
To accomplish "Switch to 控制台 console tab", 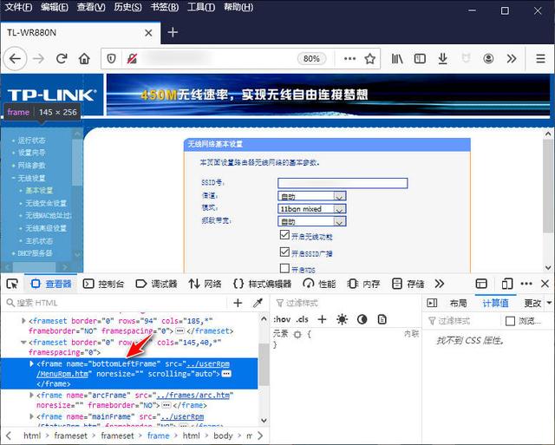I will [x=103, y=284].
